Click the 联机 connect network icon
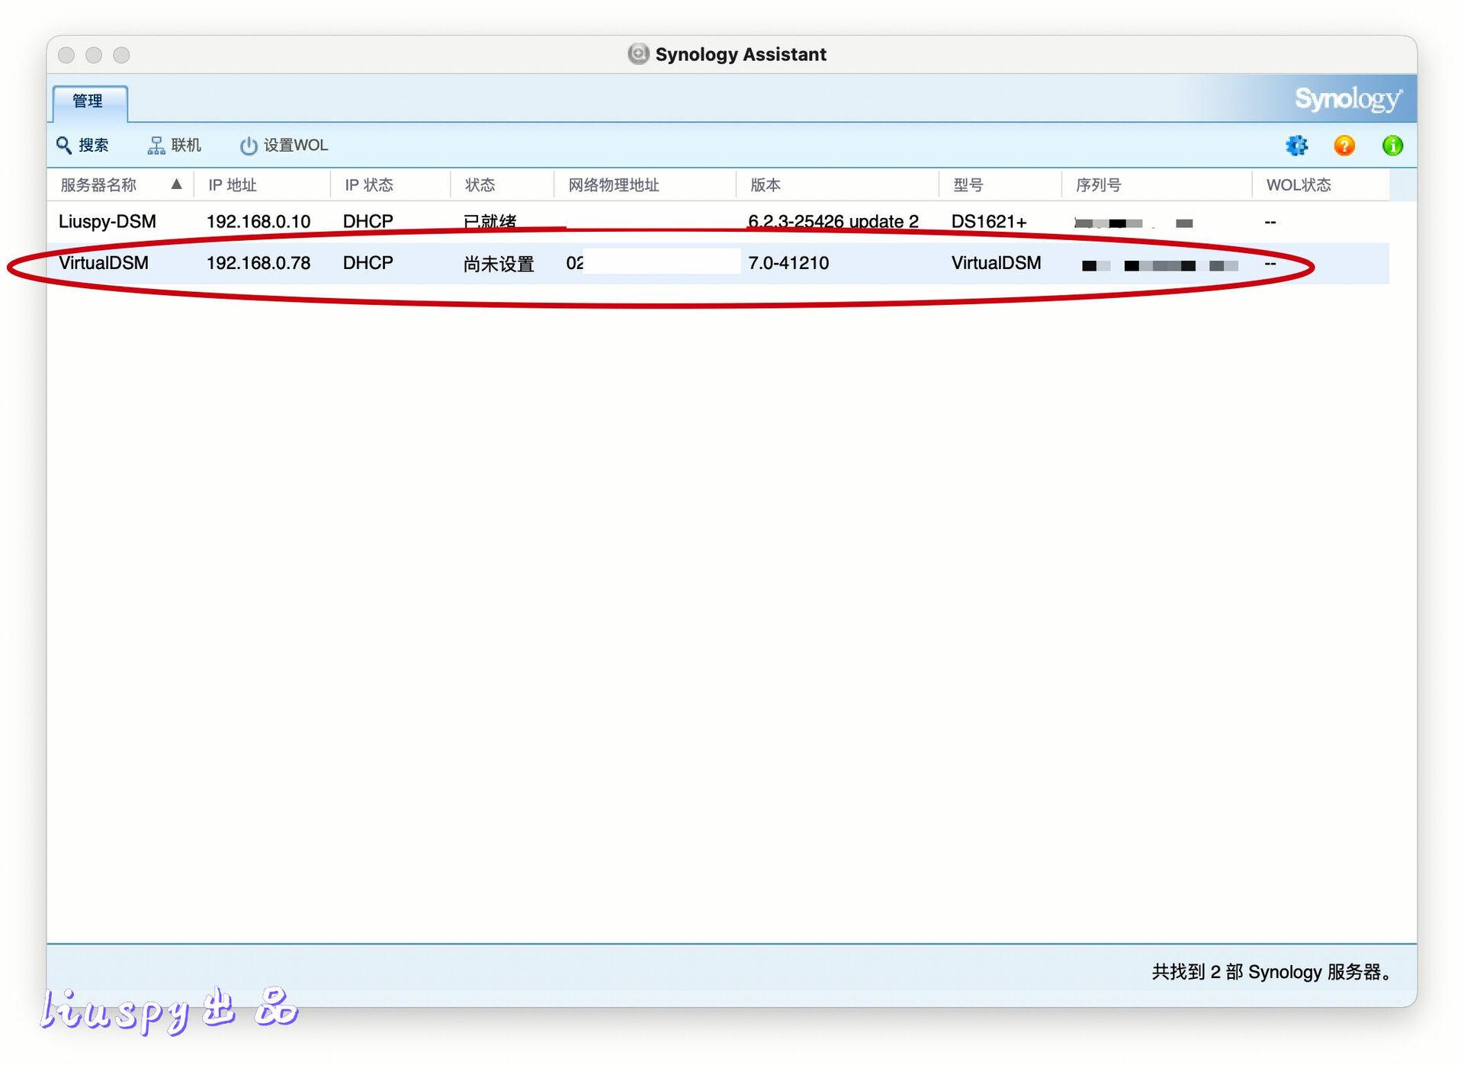 [156, 146]
